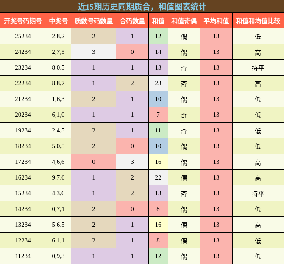Click average sum 13 in row 19234

point(216,130)
